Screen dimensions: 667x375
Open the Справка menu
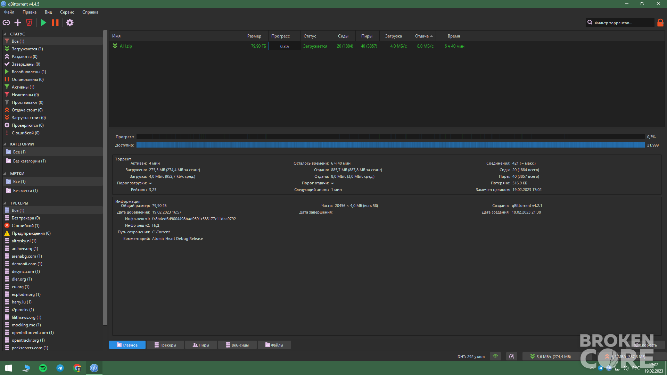90,12
